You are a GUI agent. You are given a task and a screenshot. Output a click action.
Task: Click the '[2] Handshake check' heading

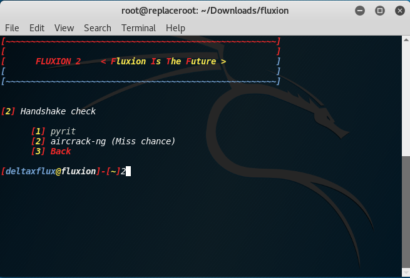click(49, 111)
